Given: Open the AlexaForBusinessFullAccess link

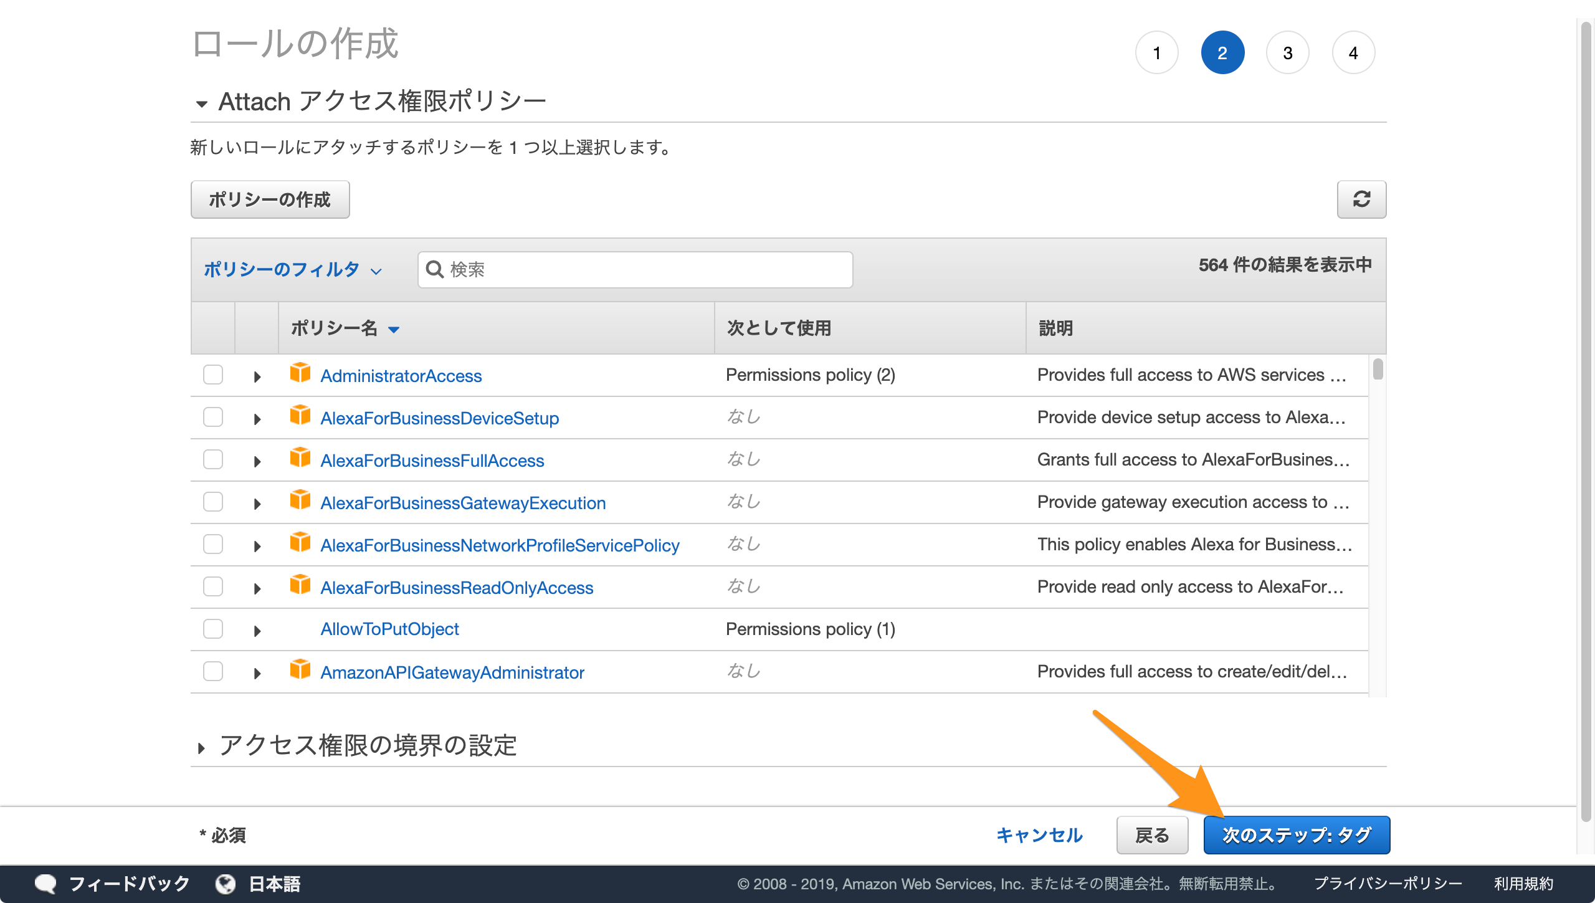Looking at the screenshot, I should [x=432, y=461].
